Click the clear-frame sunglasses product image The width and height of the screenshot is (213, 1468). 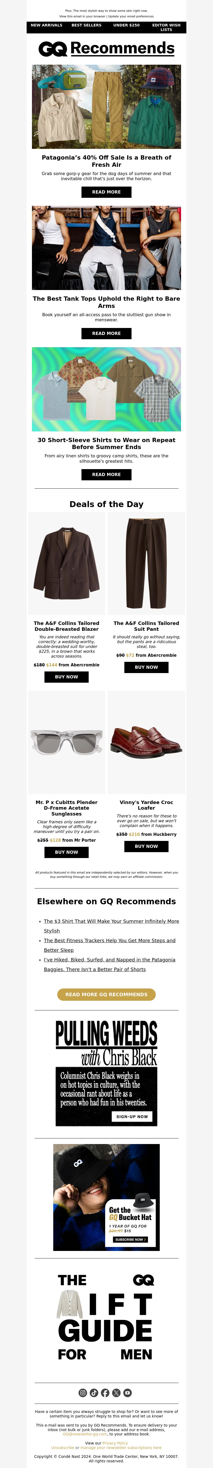67,742
